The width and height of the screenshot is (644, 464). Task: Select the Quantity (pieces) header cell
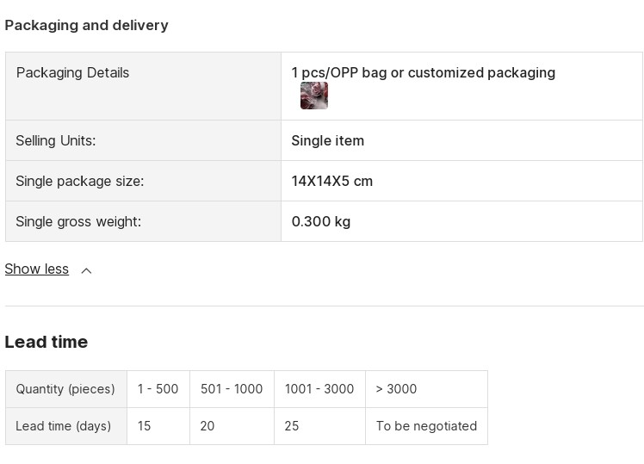coord(66,389)
